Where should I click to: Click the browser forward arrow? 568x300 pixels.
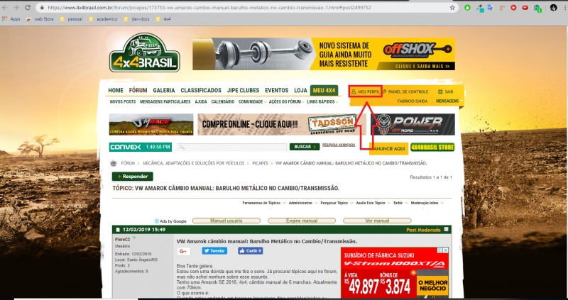[16, 7]
